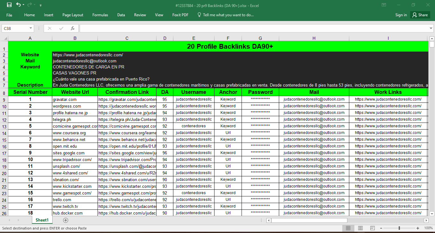Click the Sign in link
This screenshot has height=233, width=435.
point(401,15)
